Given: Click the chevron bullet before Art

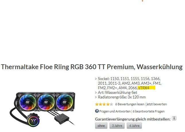Looking at the screenshot, I should [x=96, y=92].
